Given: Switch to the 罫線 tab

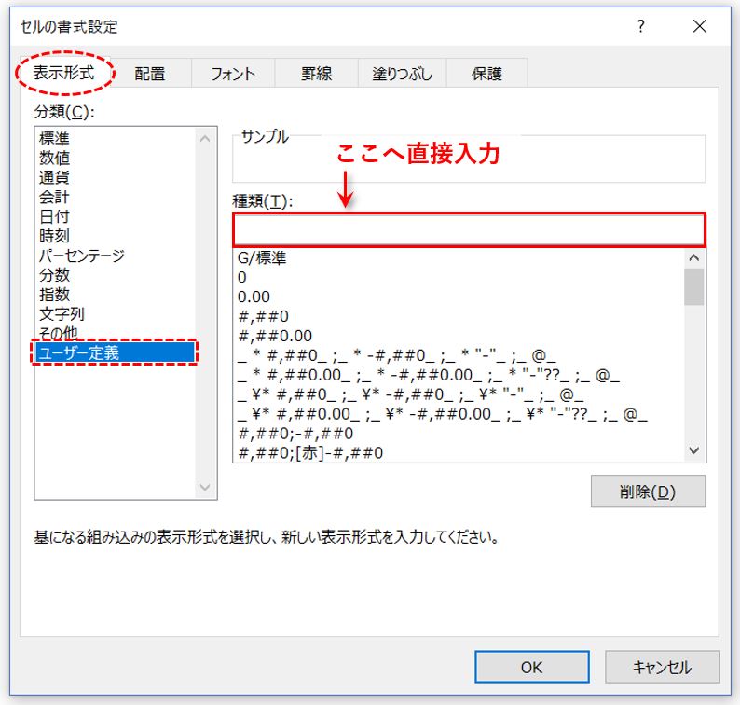Looking at the screenshot, I should [x=316, y=74].
